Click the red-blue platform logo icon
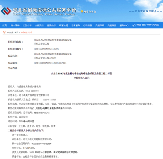Image resolution: width=163 pixels, height=159 pixels. (6, 11)
